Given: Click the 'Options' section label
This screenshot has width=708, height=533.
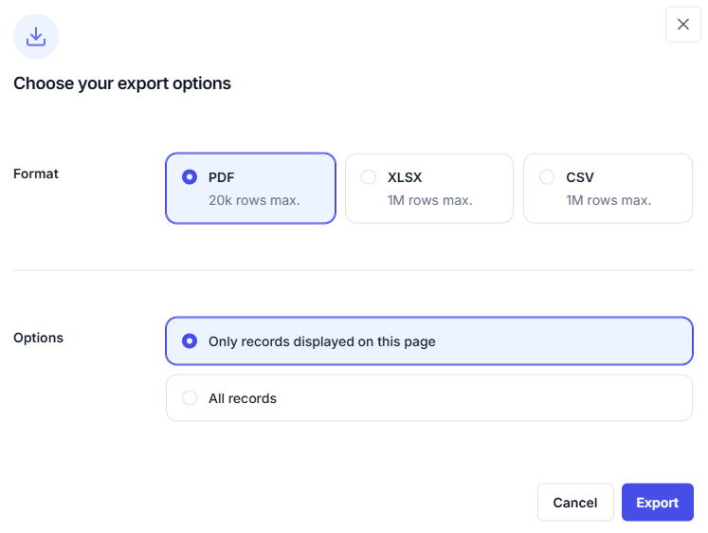Looking at the screenshot, I should (38, 338).
